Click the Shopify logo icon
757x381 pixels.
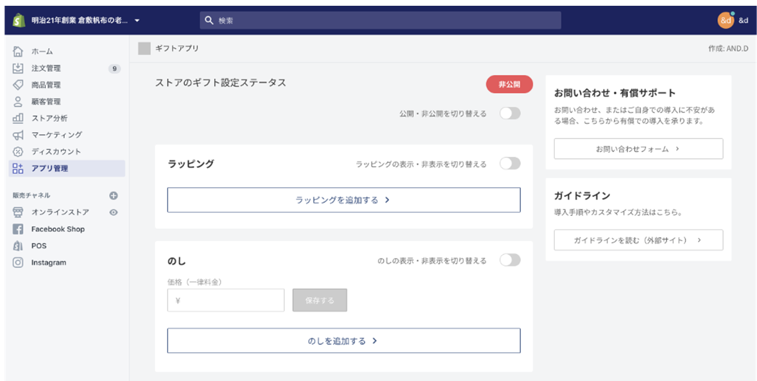click(x=19, y=21)
